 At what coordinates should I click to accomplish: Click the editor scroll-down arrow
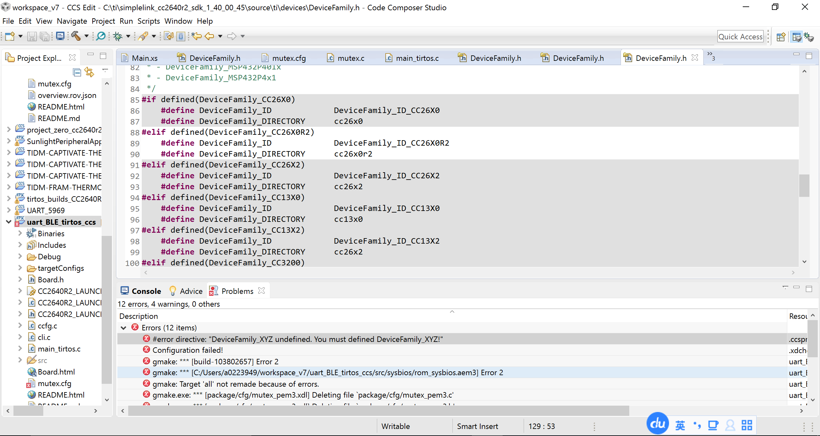tap(804, 262)
